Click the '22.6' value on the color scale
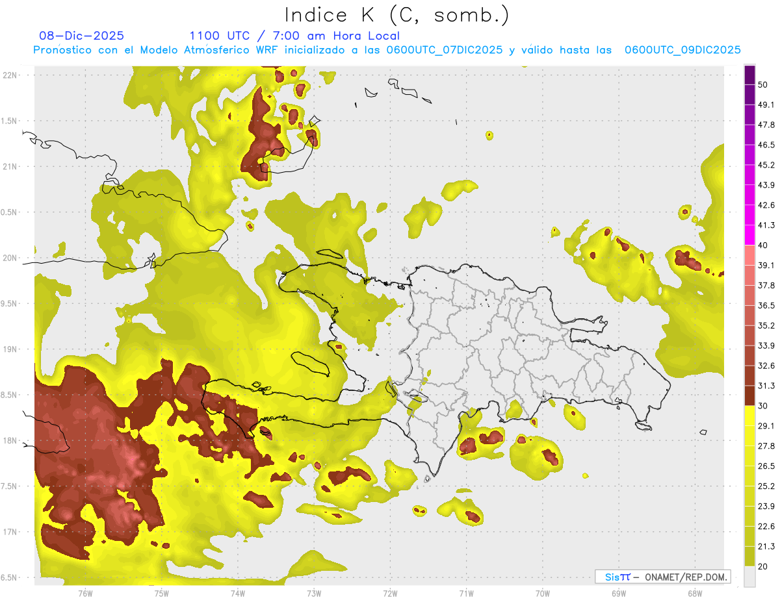 tap(766, 526)
